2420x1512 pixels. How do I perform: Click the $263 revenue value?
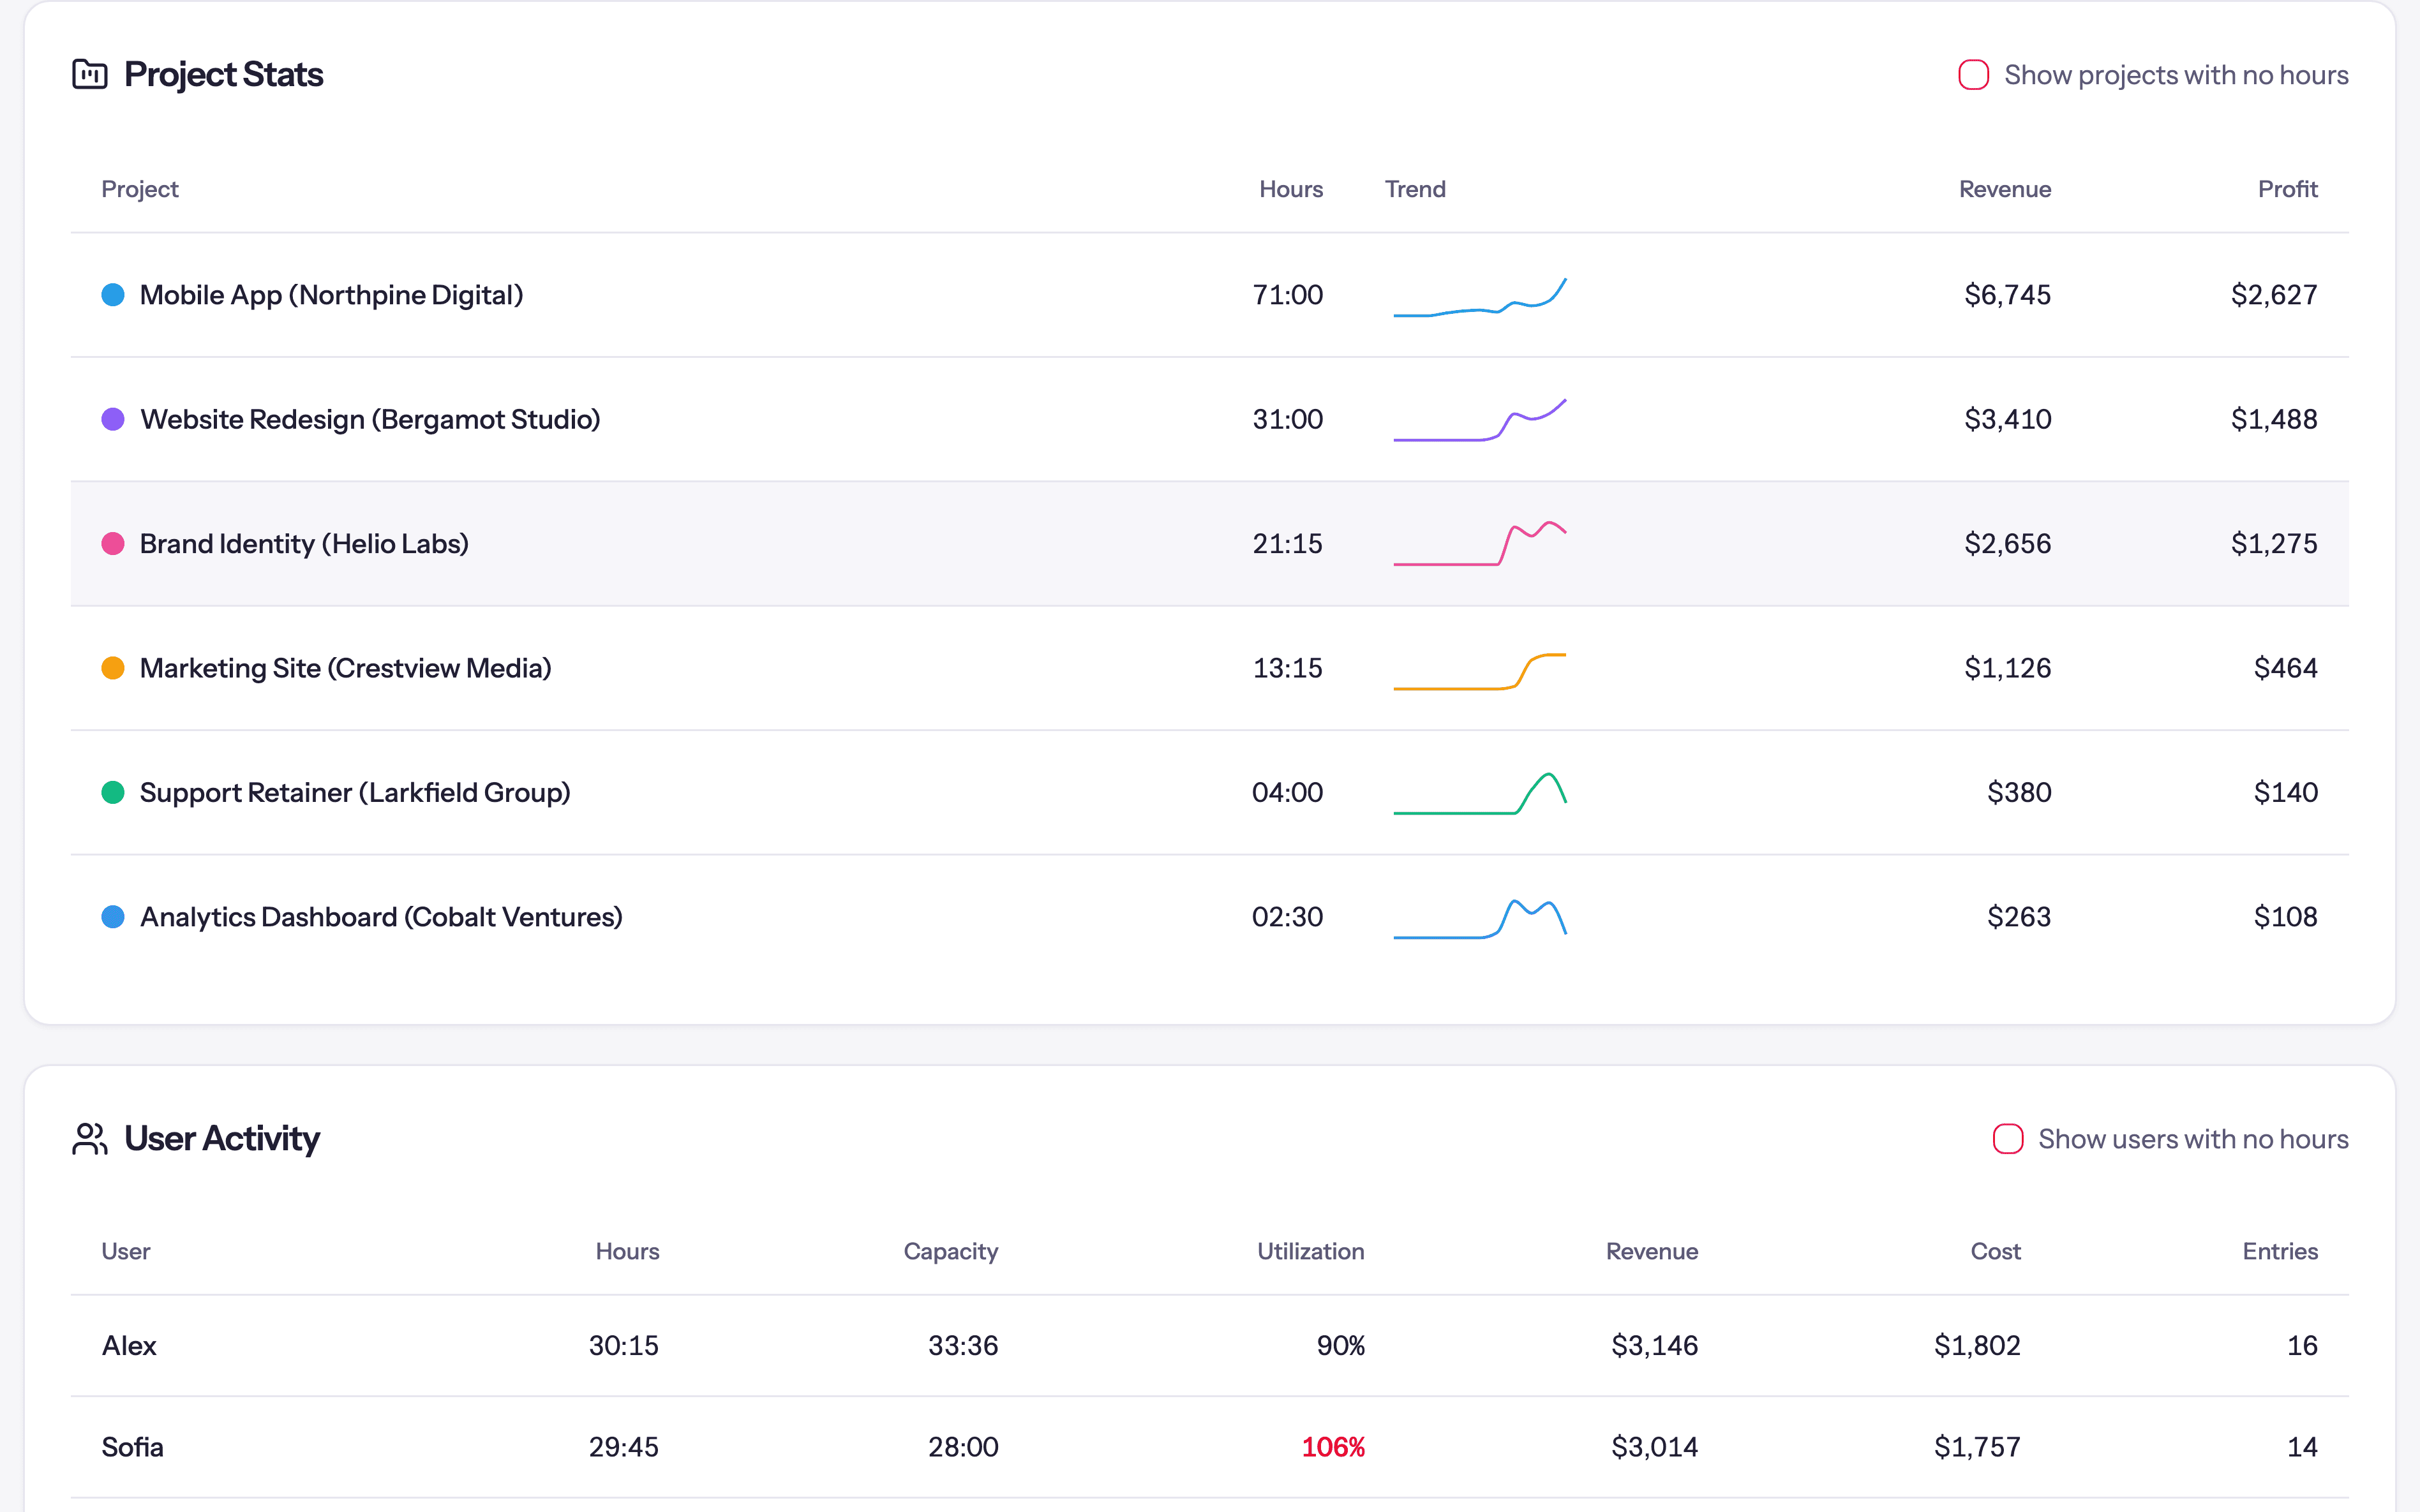click(x=2019, y=917)
